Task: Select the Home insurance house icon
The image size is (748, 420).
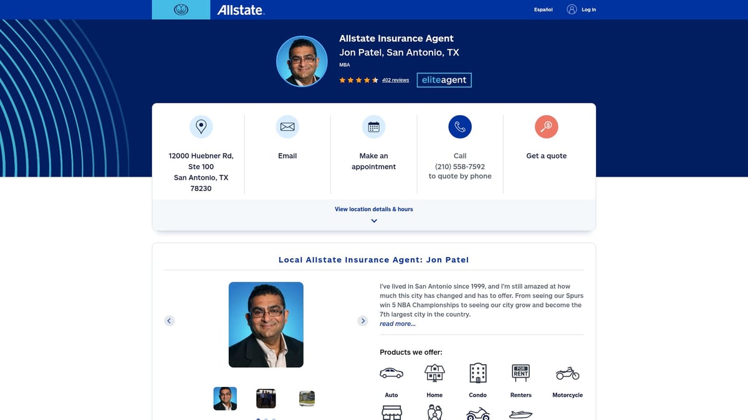Action: [434, 372]
